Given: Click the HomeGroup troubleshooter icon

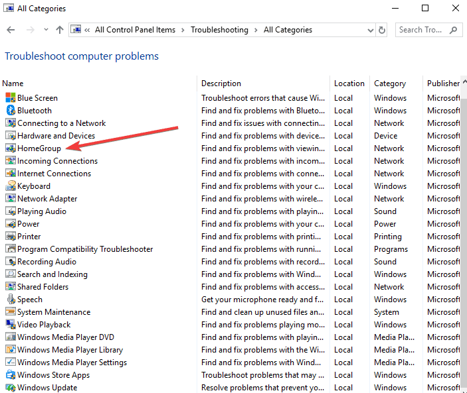Looking at the screenshot, I should 11,148.
